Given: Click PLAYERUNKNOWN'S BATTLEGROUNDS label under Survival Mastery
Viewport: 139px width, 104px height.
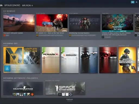Looking at the screenshot, I should click(84, 35).
